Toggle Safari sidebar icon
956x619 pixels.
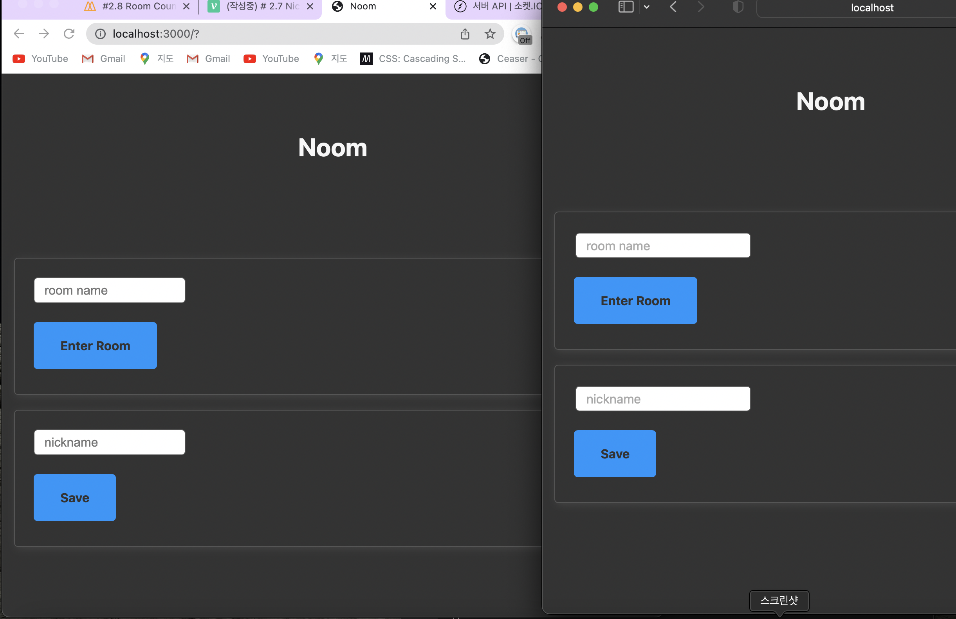pos(626,7)
